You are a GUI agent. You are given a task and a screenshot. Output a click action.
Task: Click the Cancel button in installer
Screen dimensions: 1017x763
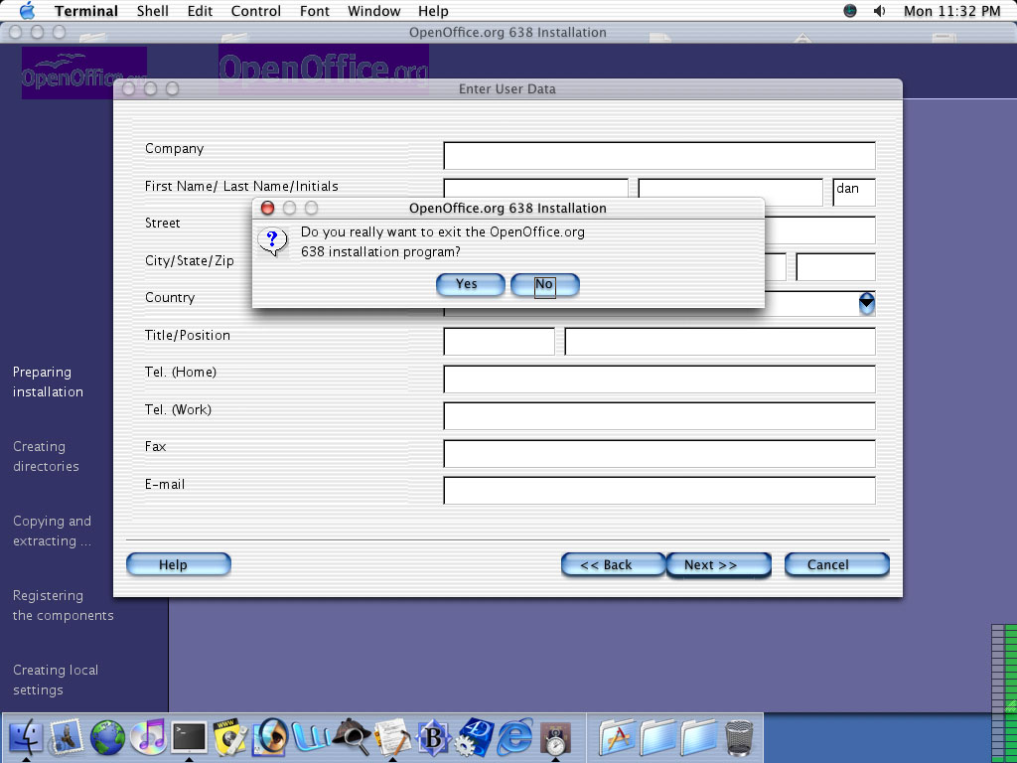click(x=836, y=564)
